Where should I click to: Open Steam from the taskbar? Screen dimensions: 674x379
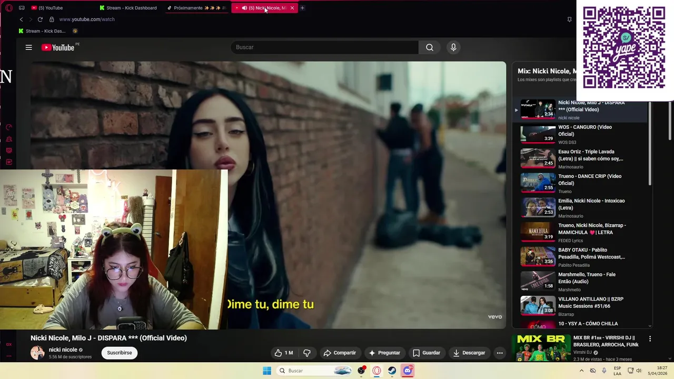[392, 371]
